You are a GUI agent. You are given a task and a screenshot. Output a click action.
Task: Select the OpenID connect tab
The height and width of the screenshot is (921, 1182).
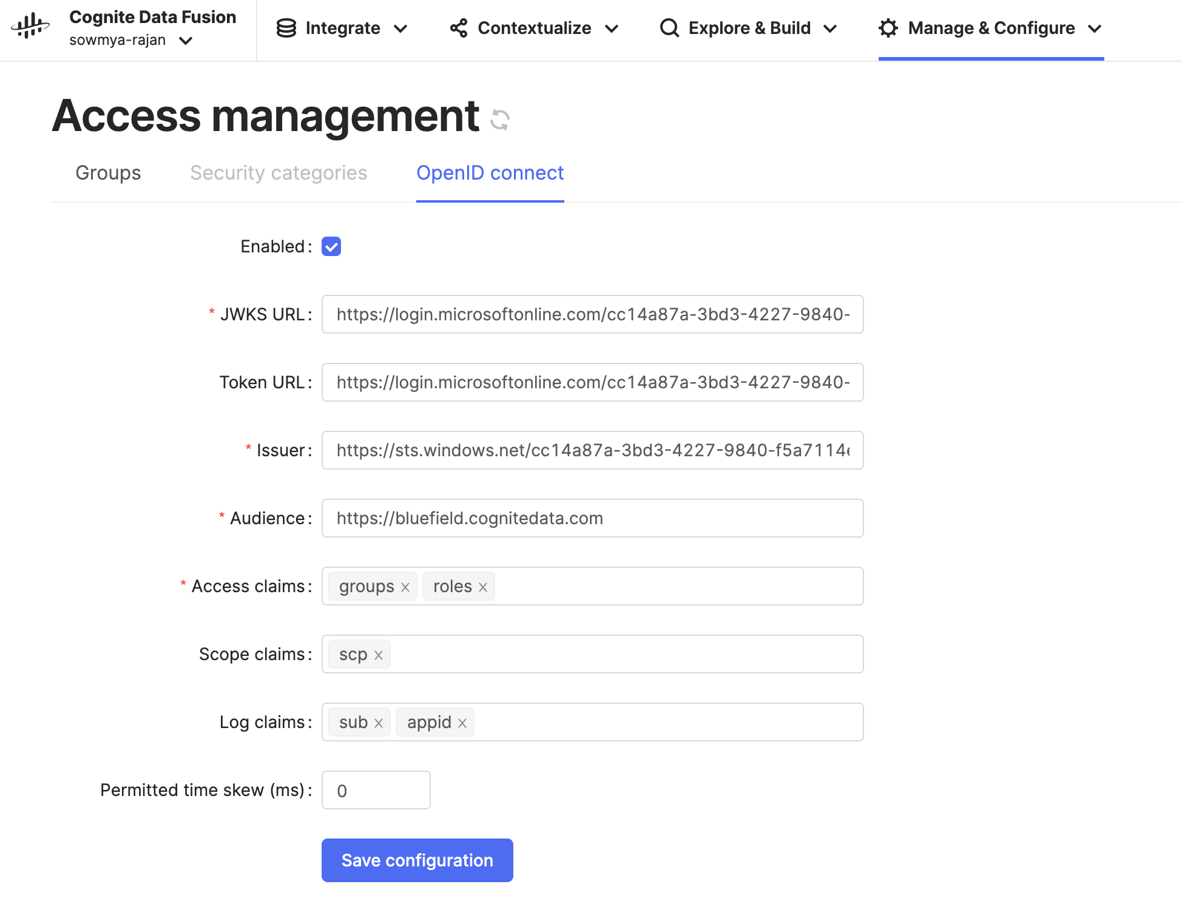click(490, 173)
